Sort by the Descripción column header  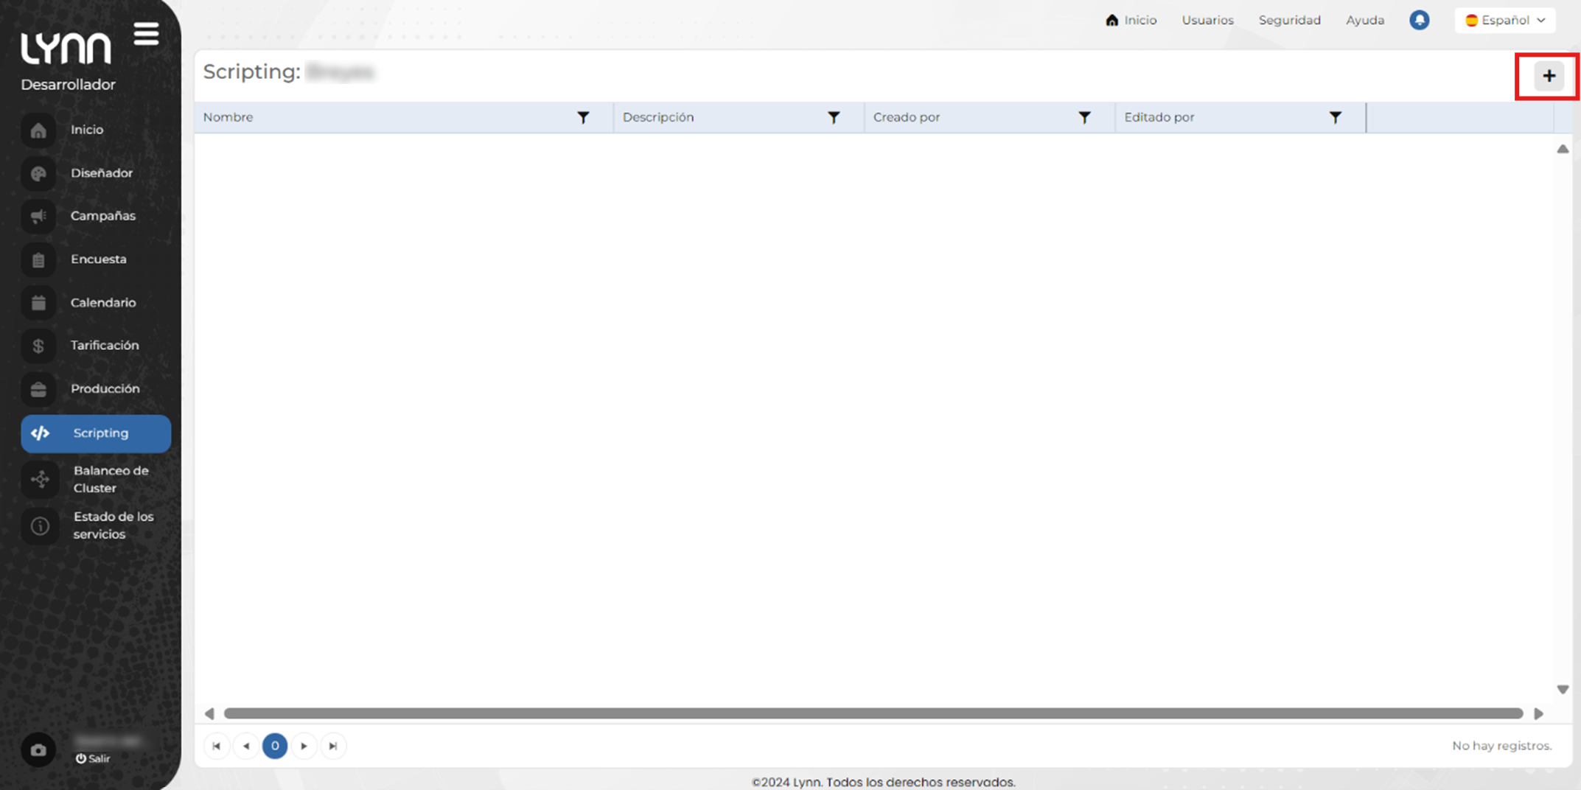coord(657,117)
